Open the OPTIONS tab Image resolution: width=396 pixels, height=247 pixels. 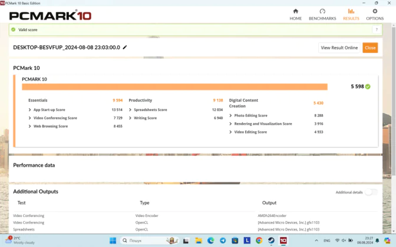click(375, 15)
